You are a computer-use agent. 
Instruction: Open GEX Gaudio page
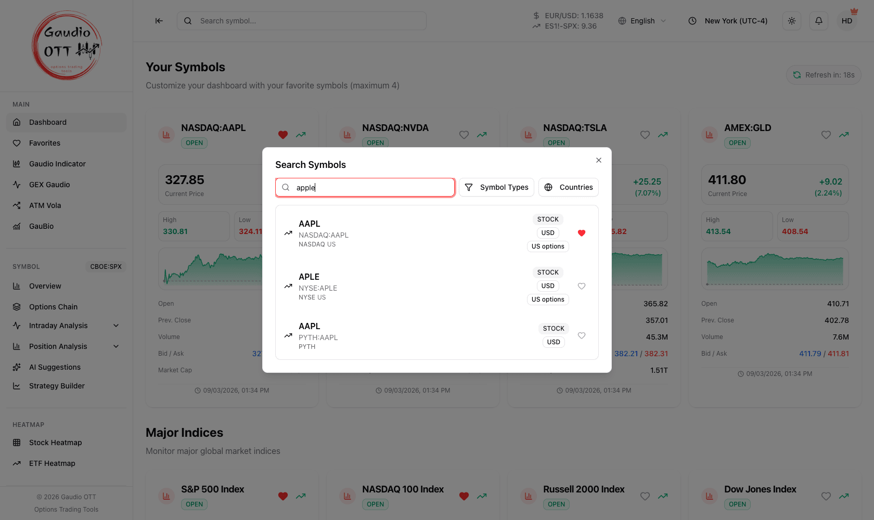pos(67,185)
